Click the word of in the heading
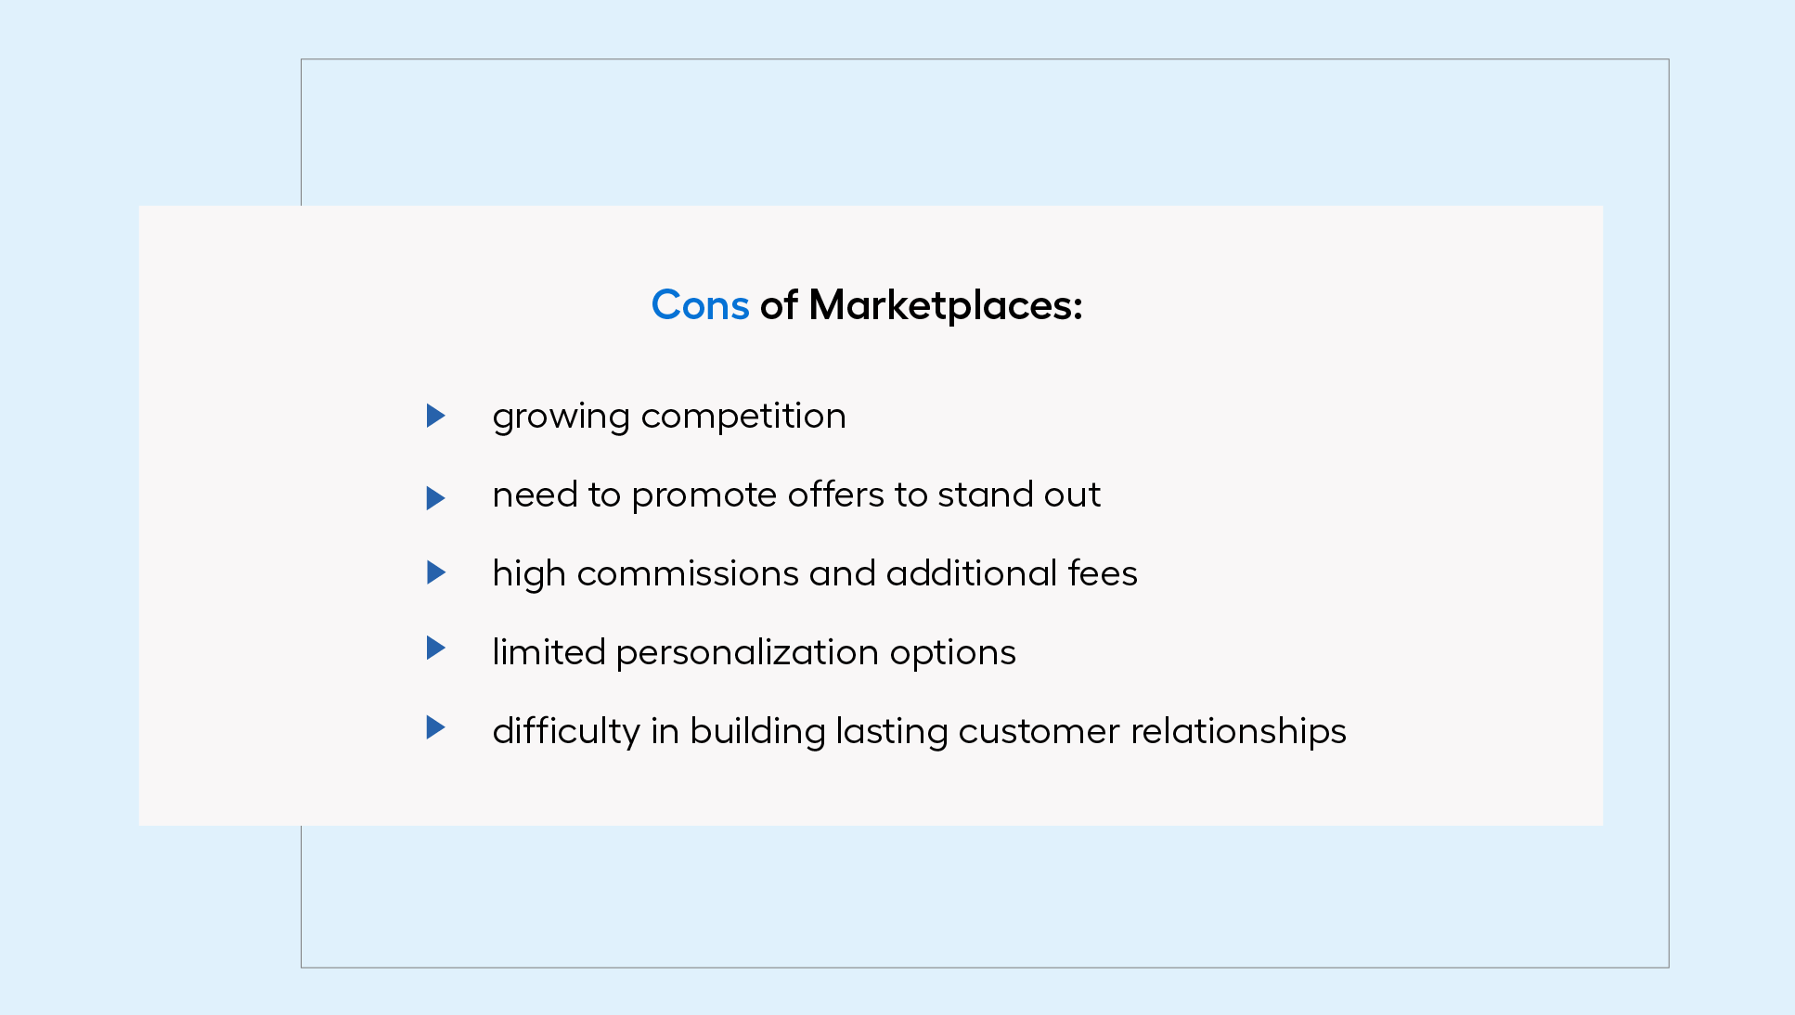 click(x=778, y=305)
